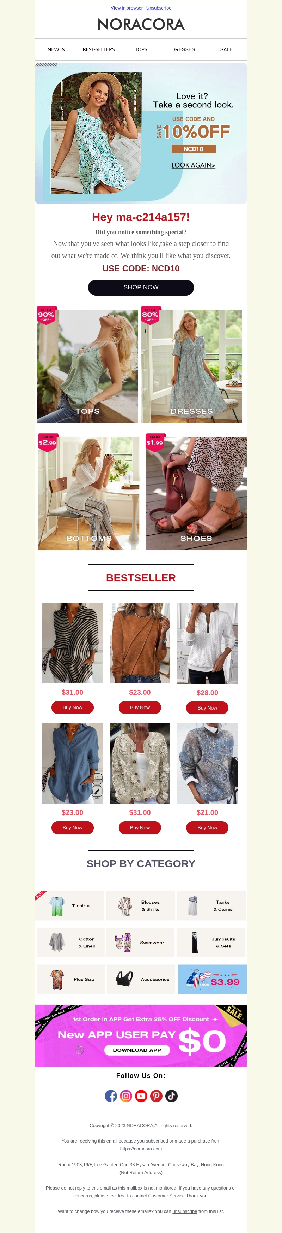The height and width of the screenshot is (1233, 282).
Task: Select the T-shirts category tile
Action: point(70,905)
